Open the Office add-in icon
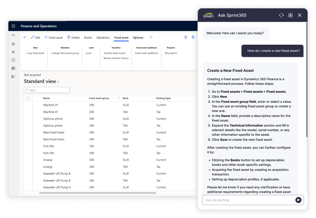316x218 pixels. tap(193, 37)
